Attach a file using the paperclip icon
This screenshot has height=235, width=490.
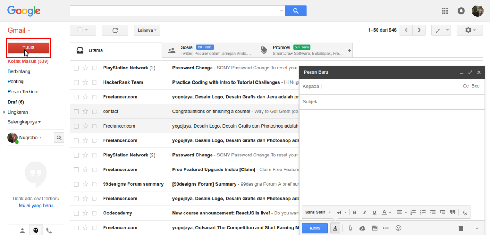point(350,228)
